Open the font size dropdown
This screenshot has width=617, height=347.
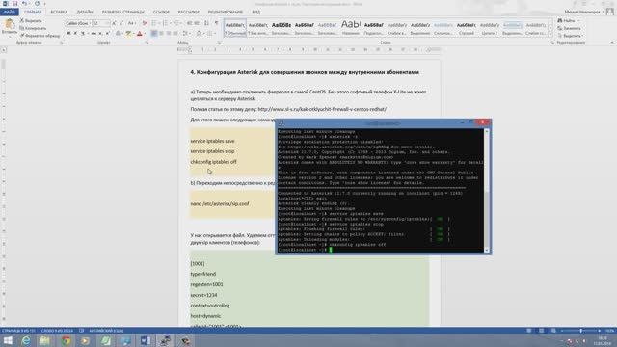coord(107,23)
